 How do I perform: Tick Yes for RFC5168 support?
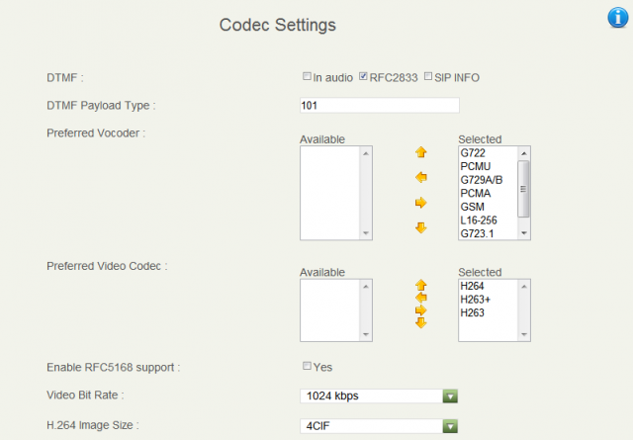pos(307,366)
